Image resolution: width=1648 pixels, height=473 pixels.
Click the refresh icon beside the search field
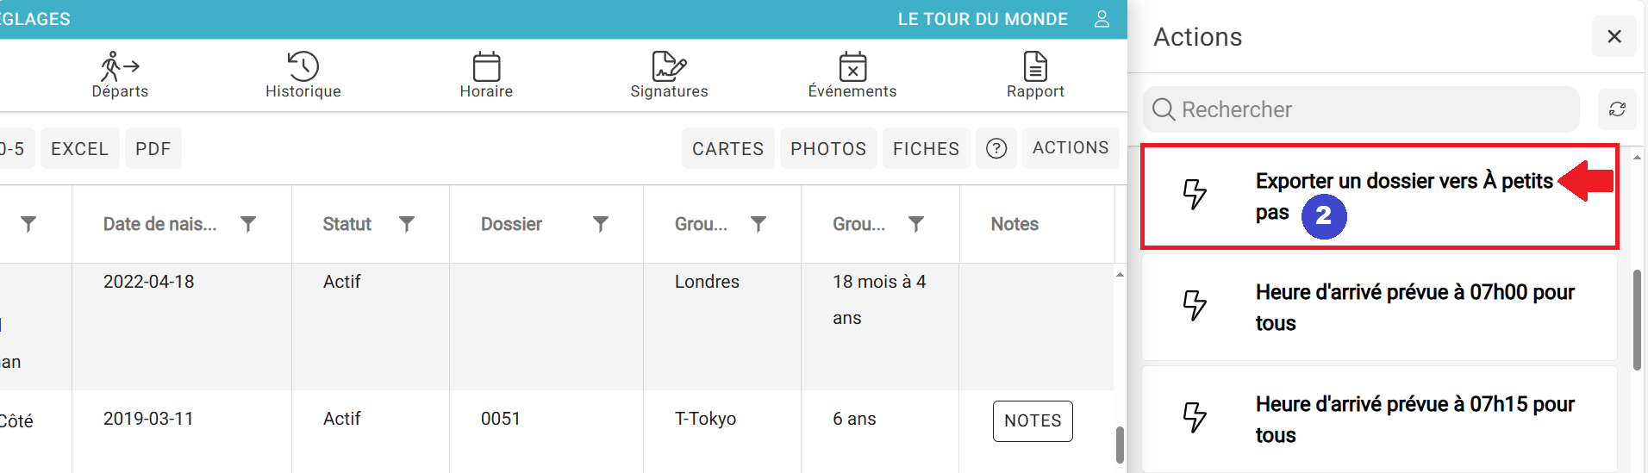[1617, 109]
